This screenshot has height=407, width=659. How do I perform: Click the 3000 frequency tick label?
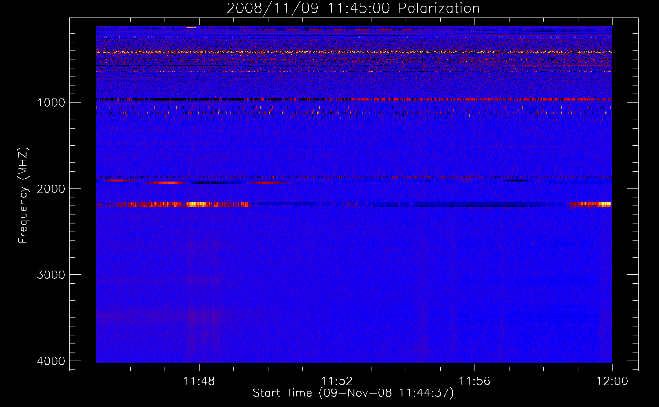51,275
